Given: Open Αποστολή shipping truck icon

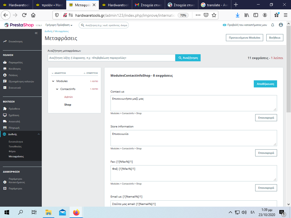Looking at the screenshot, I should pos(5,121).
